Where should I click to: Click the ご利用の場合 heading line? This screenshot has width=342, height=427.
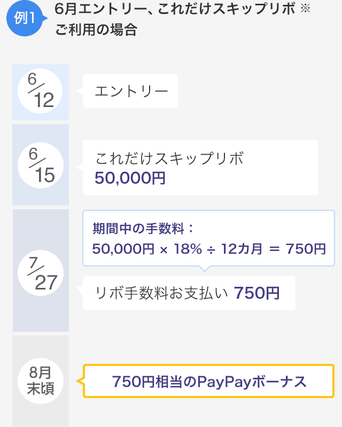(x=96, y=29)
